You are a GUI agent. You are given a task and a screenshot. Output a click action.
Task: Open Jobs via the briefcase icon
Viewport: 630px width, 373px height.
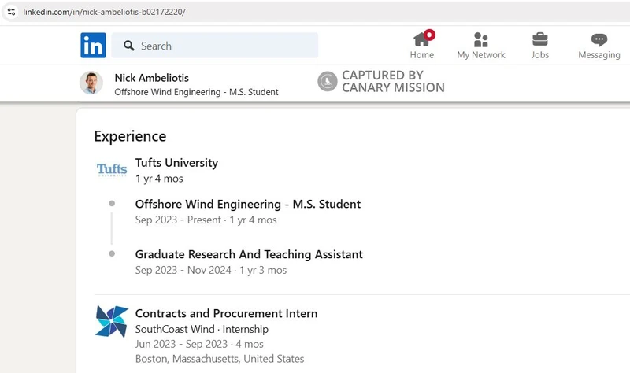pyautogui.click(x=540, y=40)
